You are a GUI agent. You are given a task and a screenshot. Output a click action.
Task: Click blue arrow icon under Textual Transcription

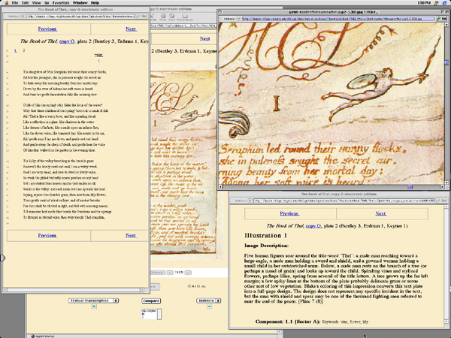[94, 306]
